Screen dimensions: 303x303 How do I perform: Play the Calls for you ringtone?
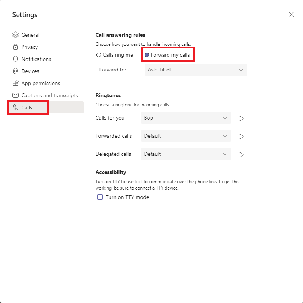[241, 118]
